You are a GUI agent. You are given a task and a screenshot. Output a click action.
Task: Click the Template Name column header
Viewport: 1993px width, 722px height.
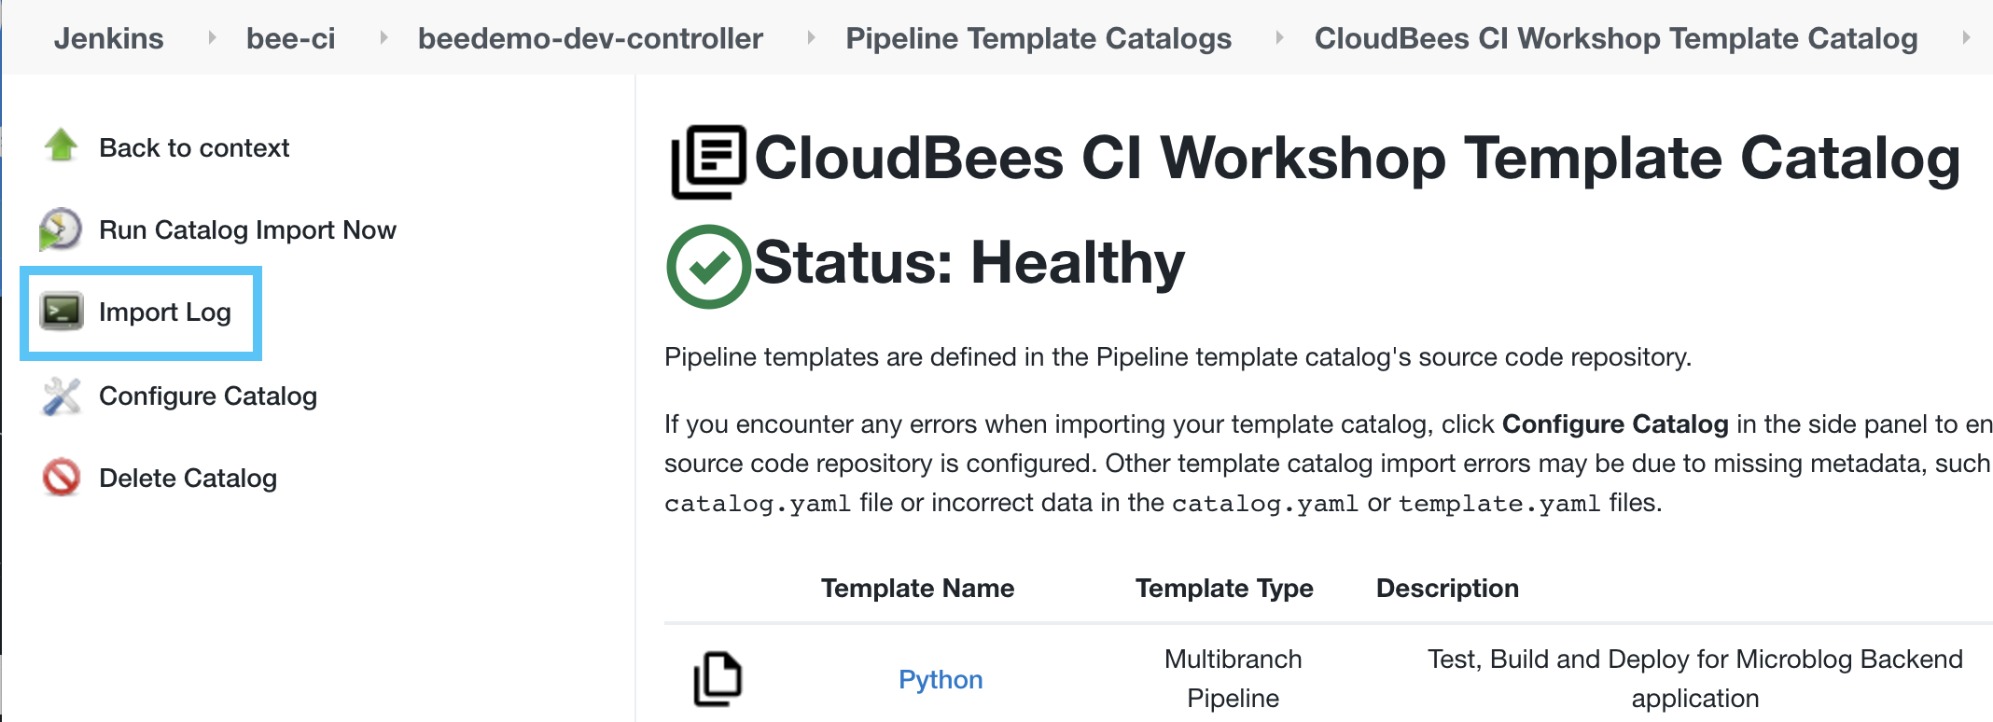[x=916, y=588]
